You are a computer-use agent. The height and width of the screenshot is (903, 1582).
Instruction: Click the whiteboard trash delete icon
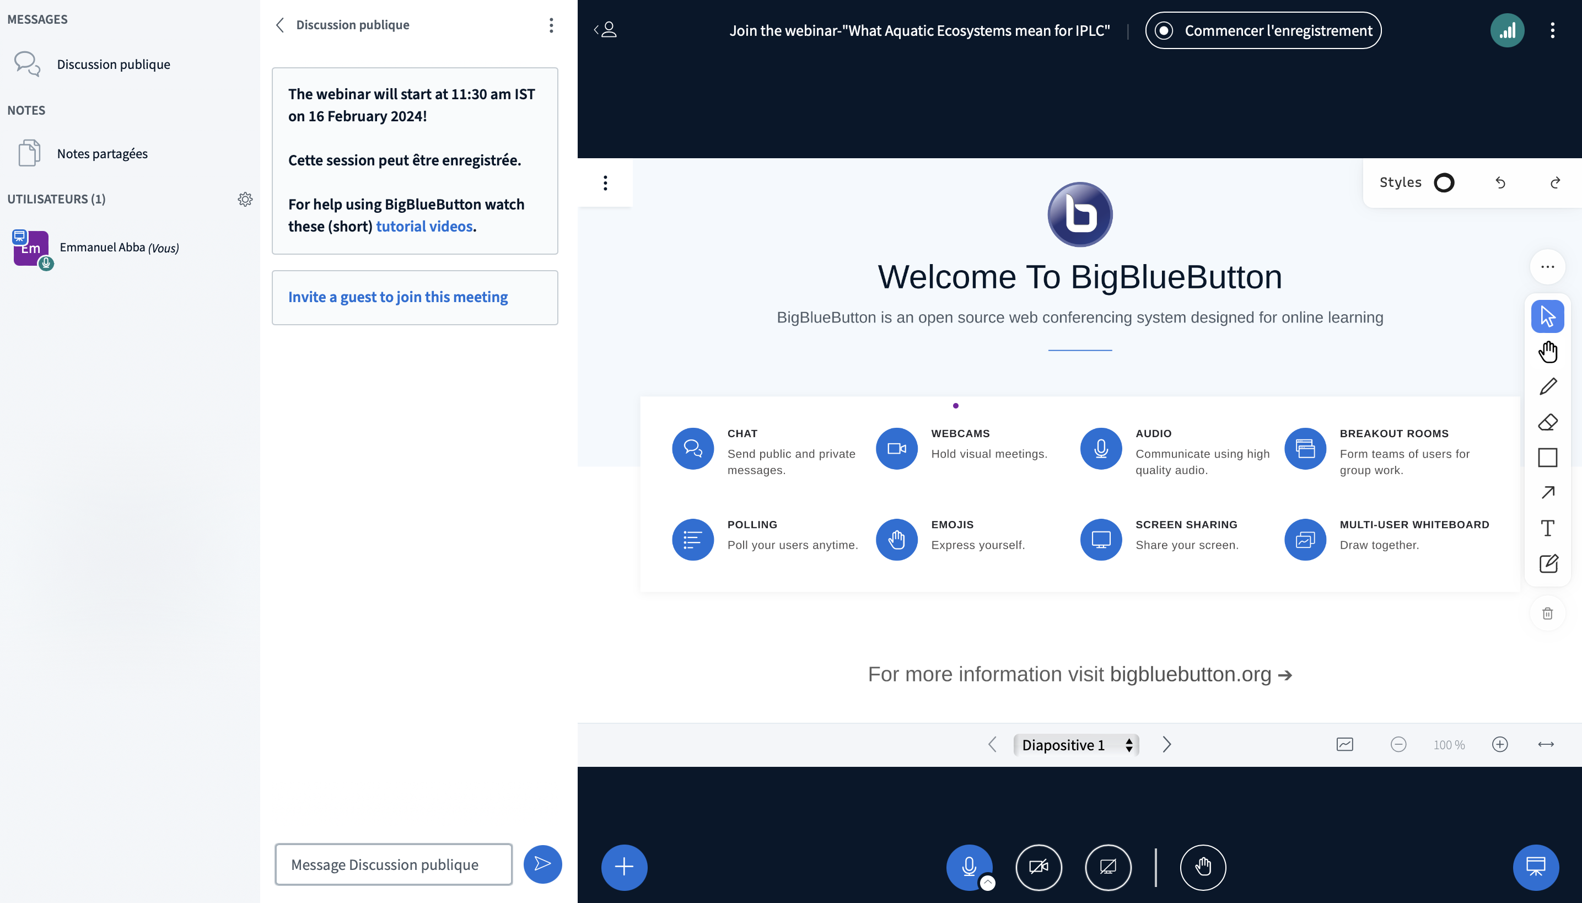(x=1547, y=614)
